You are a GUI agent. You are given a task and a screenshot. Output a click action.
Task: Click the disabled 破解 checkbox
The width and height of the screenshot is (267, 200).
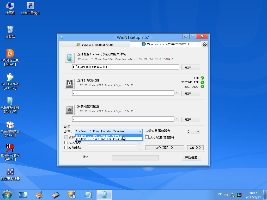66,137
